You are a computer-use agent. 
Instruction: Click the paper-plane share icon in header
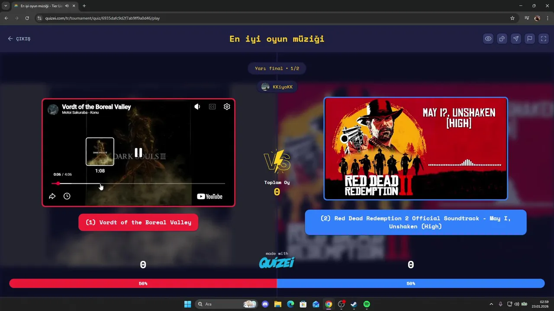coord(516,38)
